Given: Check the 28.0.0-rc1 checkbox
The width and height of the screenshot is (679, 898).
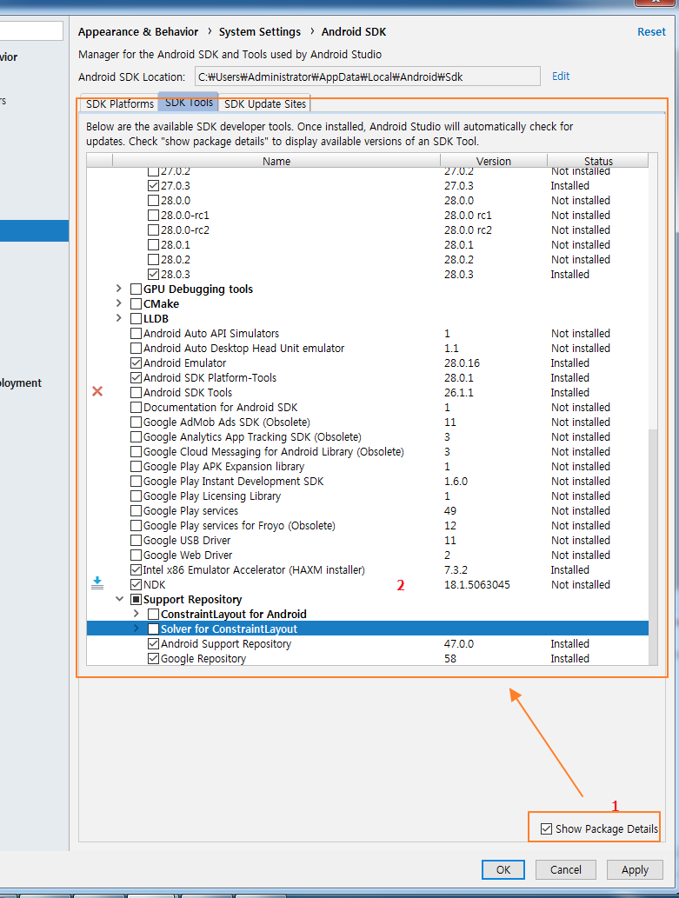Looking at the screenshot, I should [x=153, y=216].
